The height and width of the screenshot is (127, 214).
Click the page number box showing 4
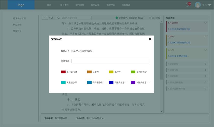45,18
